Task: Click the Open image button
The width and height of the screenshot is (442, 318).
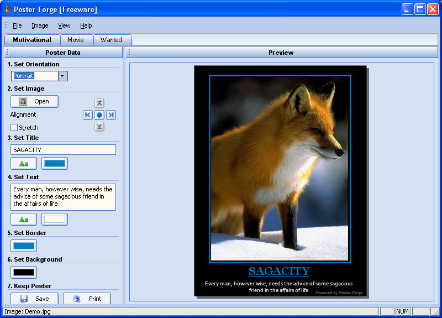Action: click(x=34, y=101)
